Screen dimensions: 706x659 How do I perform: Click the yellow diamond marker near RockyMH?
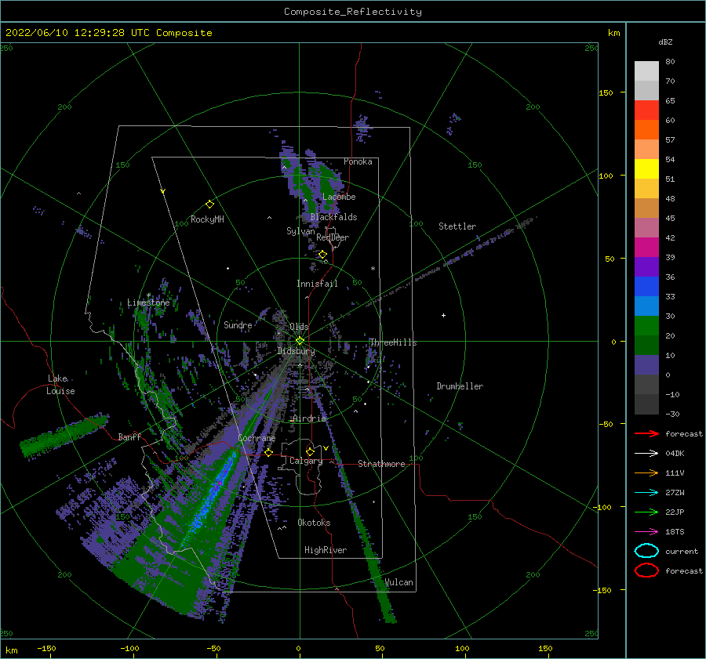(x=209, y=205)
